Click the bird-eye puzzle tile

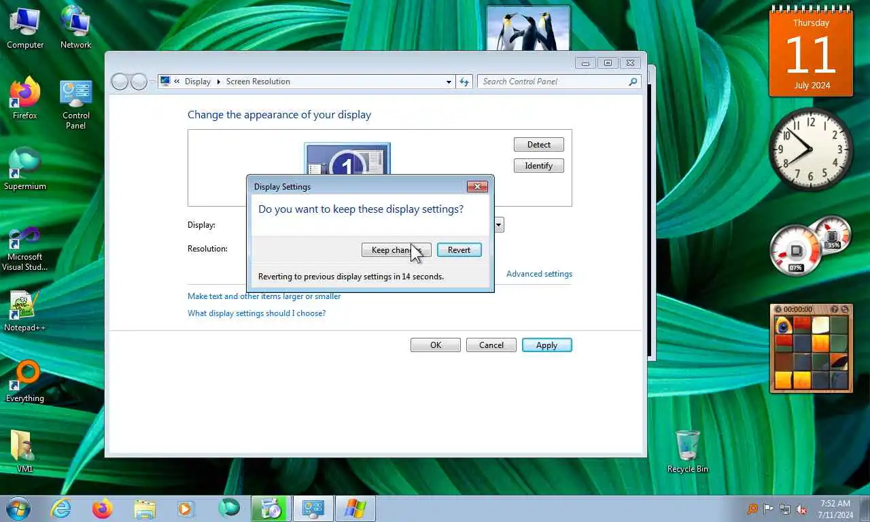point(784,325)
